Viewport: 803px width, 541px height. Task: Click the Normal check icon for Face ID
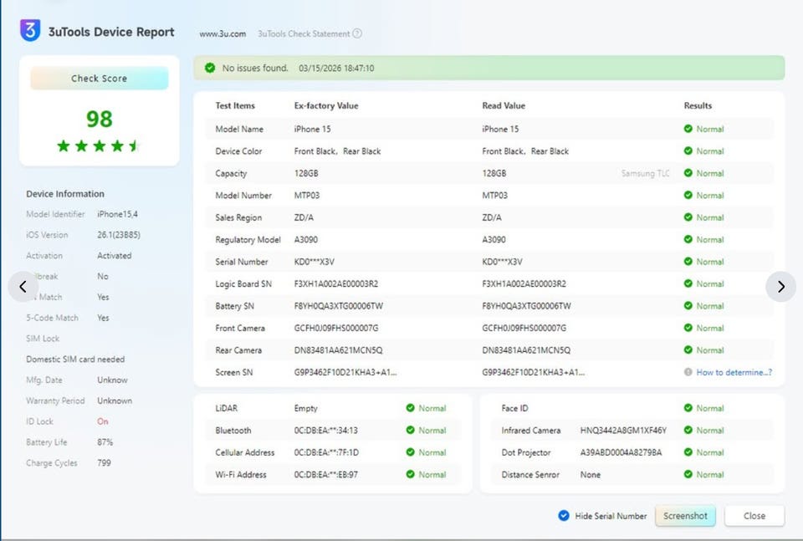688,408
